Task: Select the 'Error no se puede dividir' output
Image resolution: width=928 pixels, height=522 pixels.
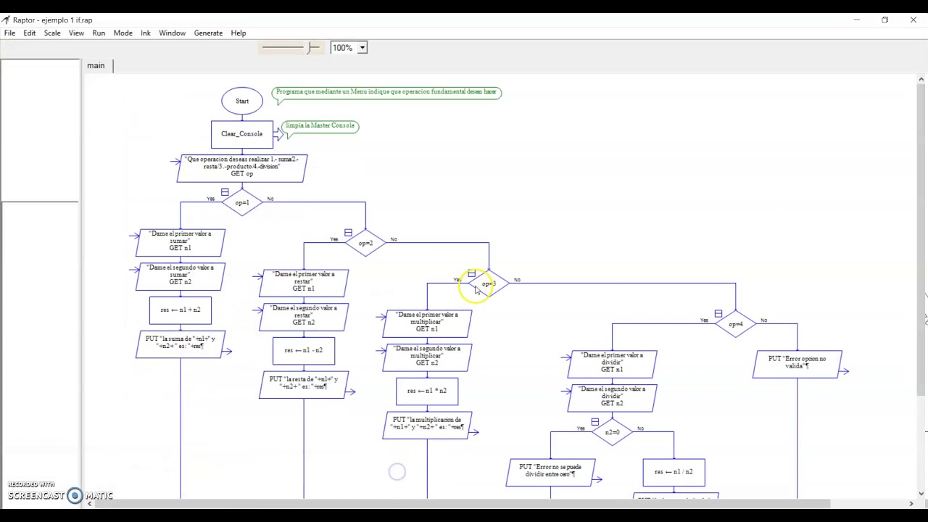Action: pyautogui.click(x=550, y=472)
